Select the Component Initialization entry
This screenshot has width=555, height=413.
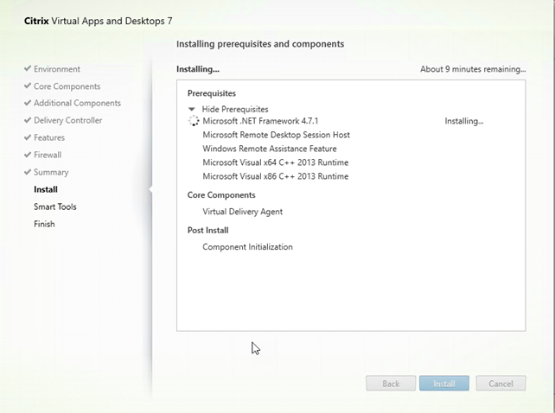point(247,247)
